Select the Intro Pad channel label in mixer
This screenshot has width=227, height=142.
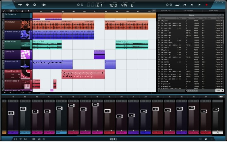coord(97,133)
